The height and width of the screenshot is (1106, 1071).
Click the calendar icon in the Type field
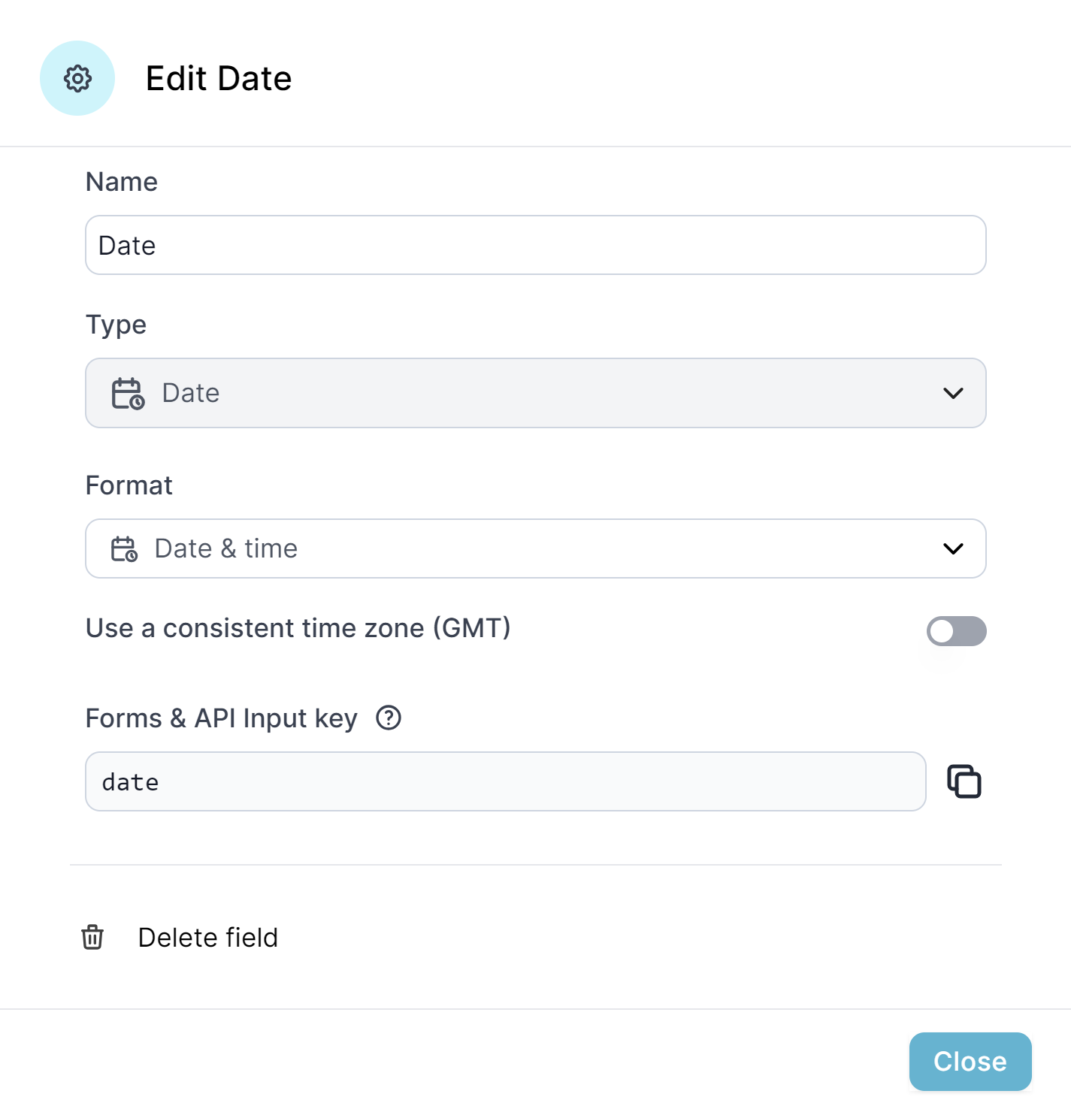[128, 394]
